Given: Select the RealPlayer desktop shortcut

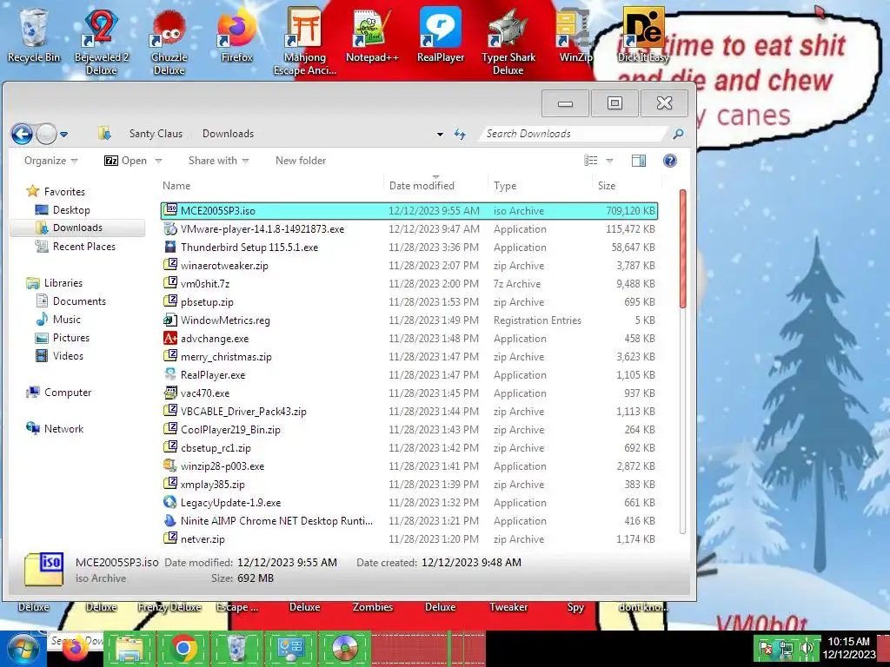Looking at the screenshot, I should point(441,35).
